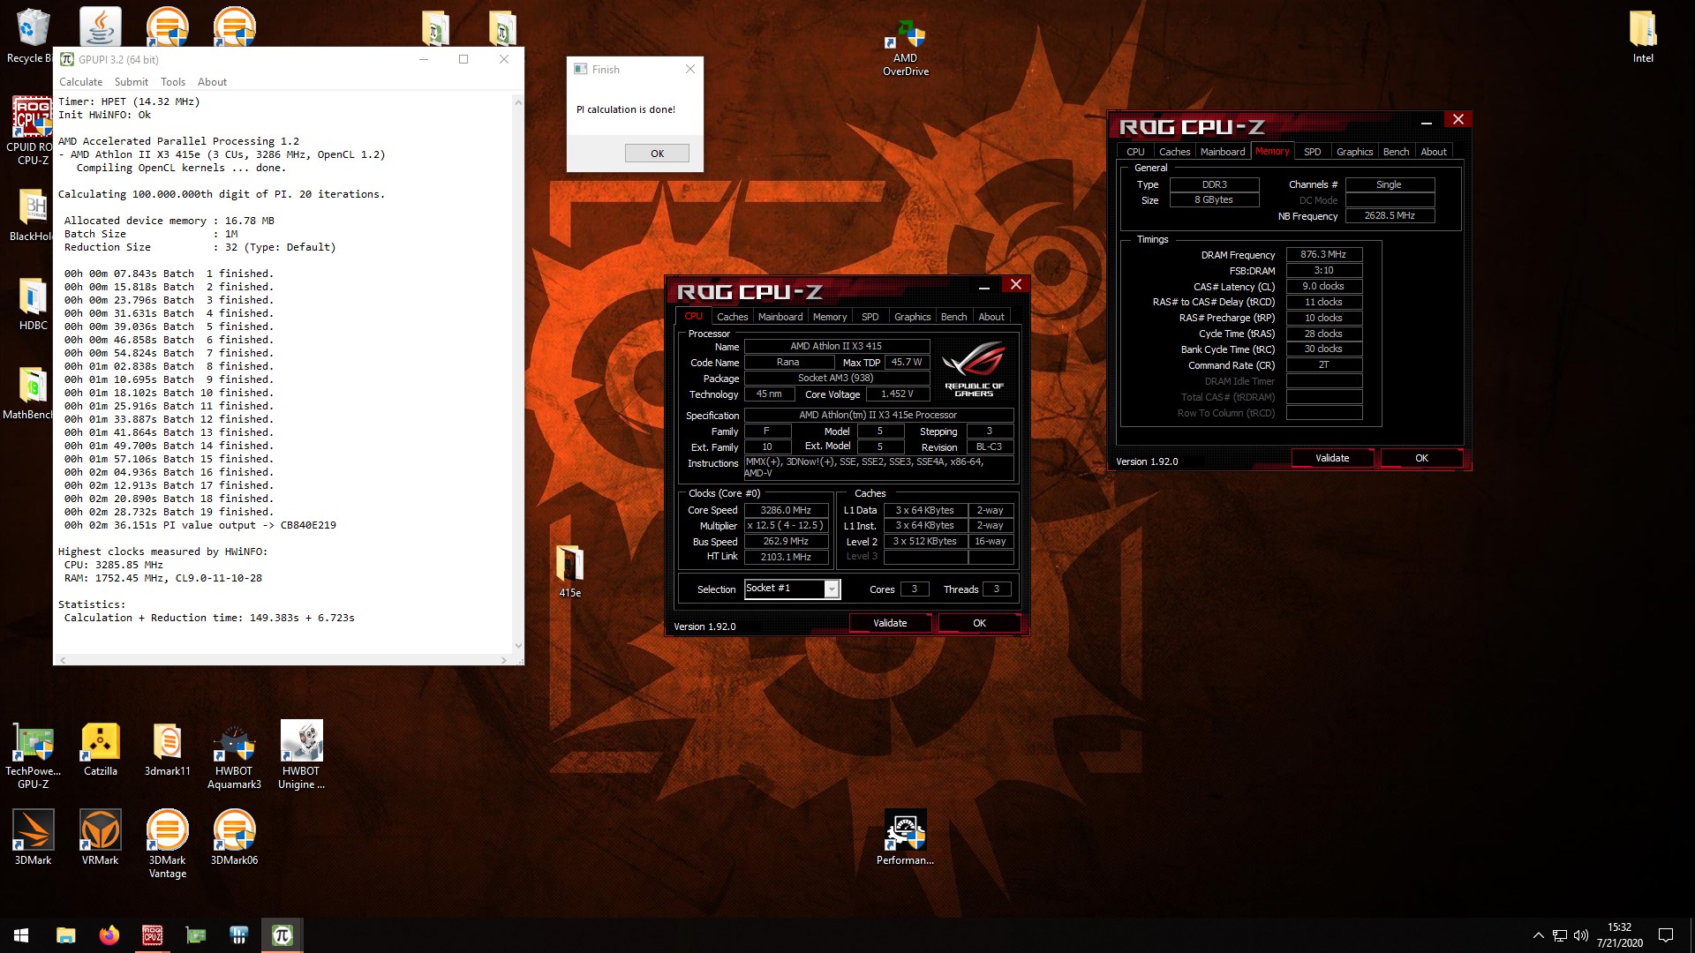The width and height of the screenshot is (1695, 953).
Task: Click Validate in the Memory tab window
Action: [x=1332, y=458]
